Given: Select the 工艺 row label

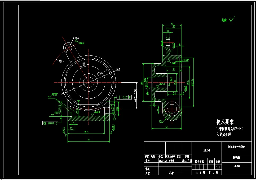Looking at the screenshot, I should [x=147, y=173].
